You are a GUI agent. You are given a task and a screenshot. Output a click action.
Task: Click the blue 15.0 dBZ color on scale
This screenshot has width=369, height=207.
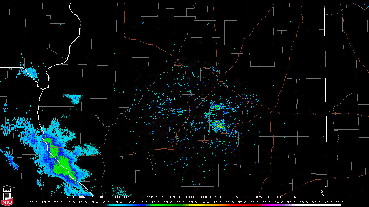pos(144,205)
